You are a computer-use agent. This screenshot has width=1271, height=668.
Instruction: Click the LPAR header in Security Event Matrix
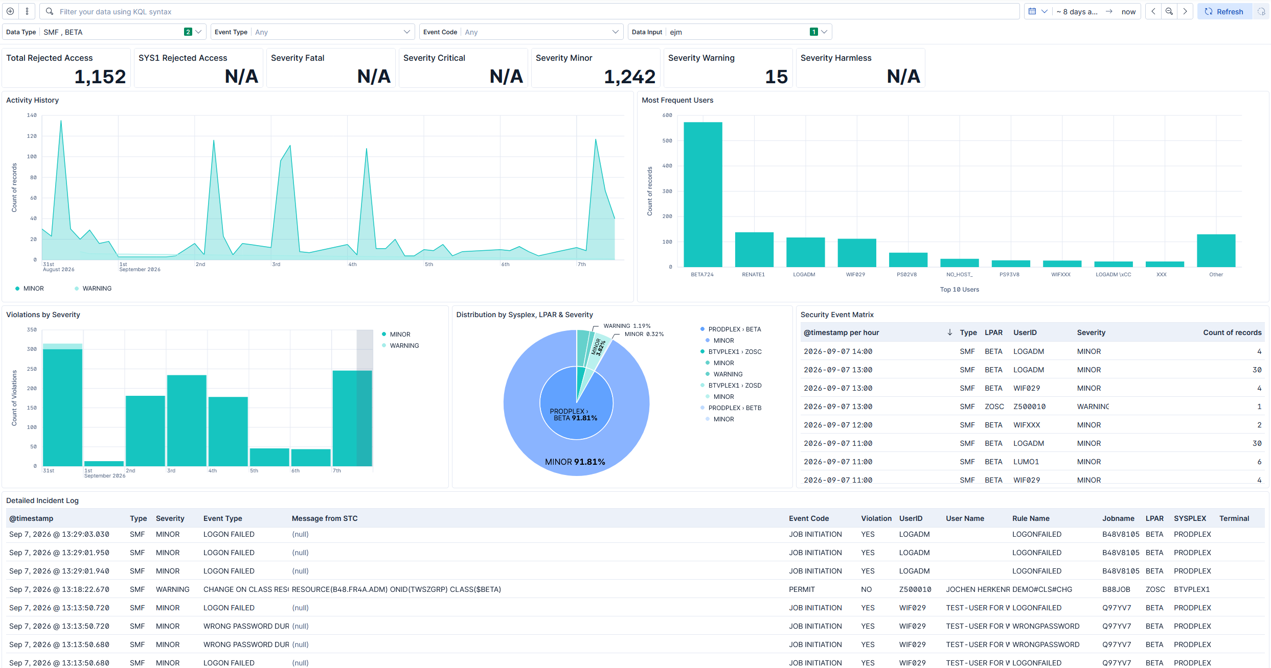coord(993,332)
